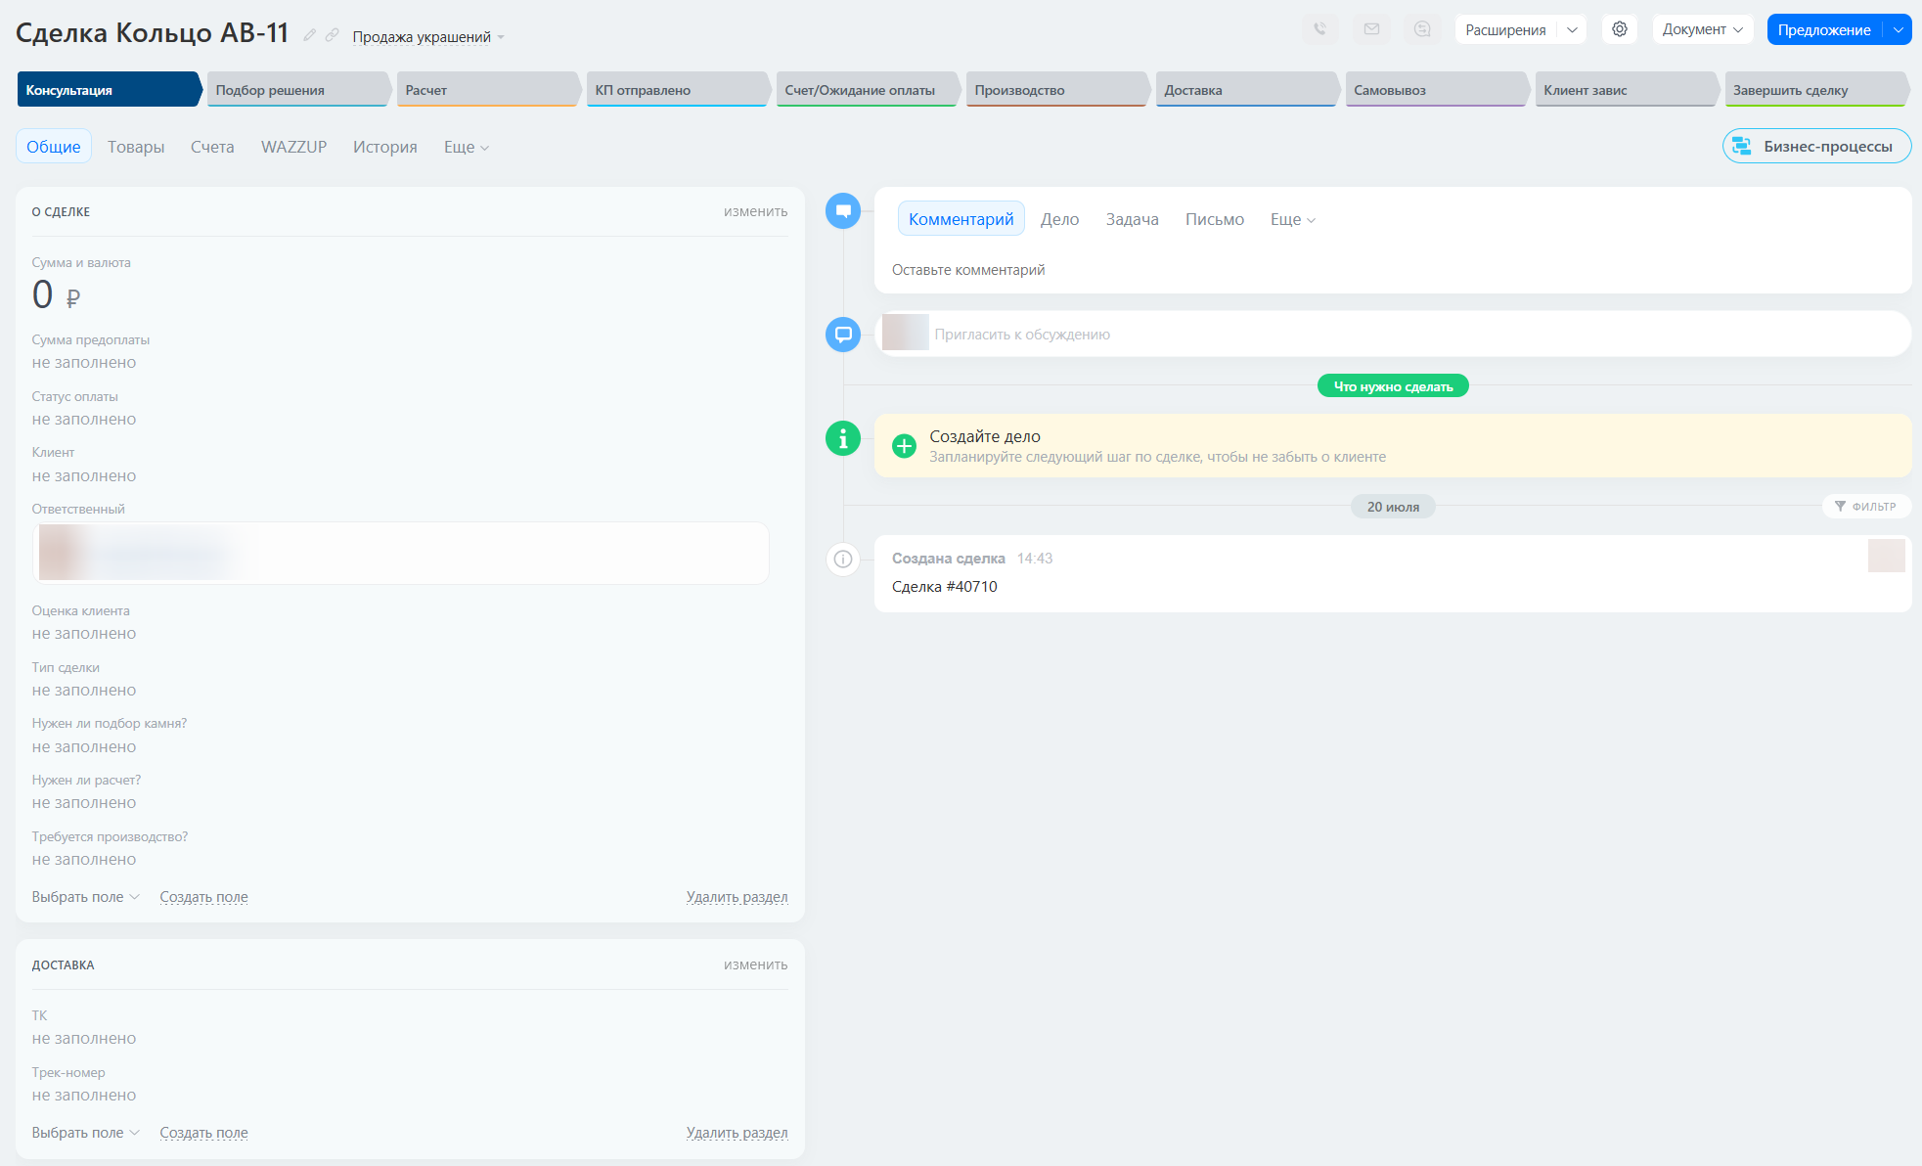Click the Сделка #40710 text

pyautogui.click(x=945, y=587)
